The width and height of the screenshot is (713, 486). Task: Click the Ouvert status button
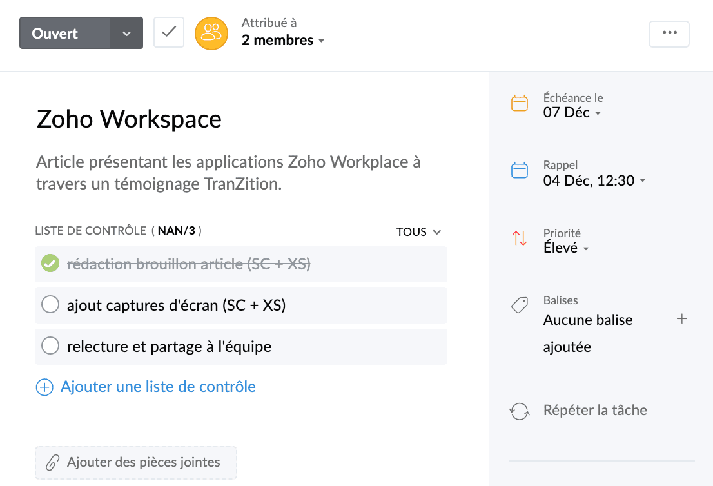point(64,33)
